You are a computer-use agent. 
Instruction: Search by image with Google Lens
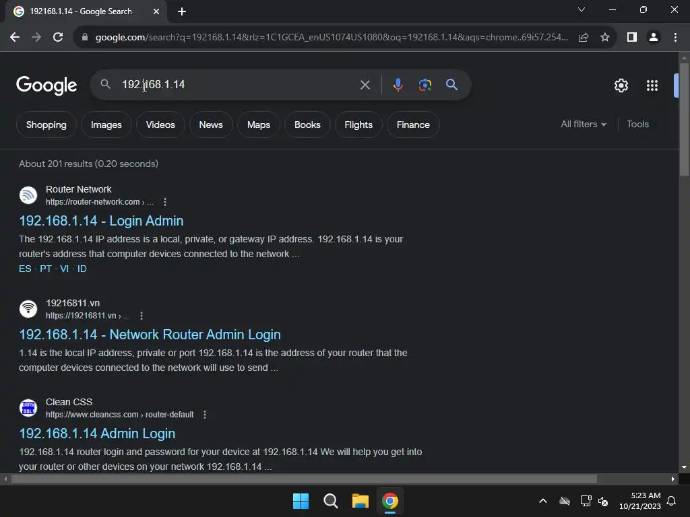pyautogui.click(x=425, y=85)
